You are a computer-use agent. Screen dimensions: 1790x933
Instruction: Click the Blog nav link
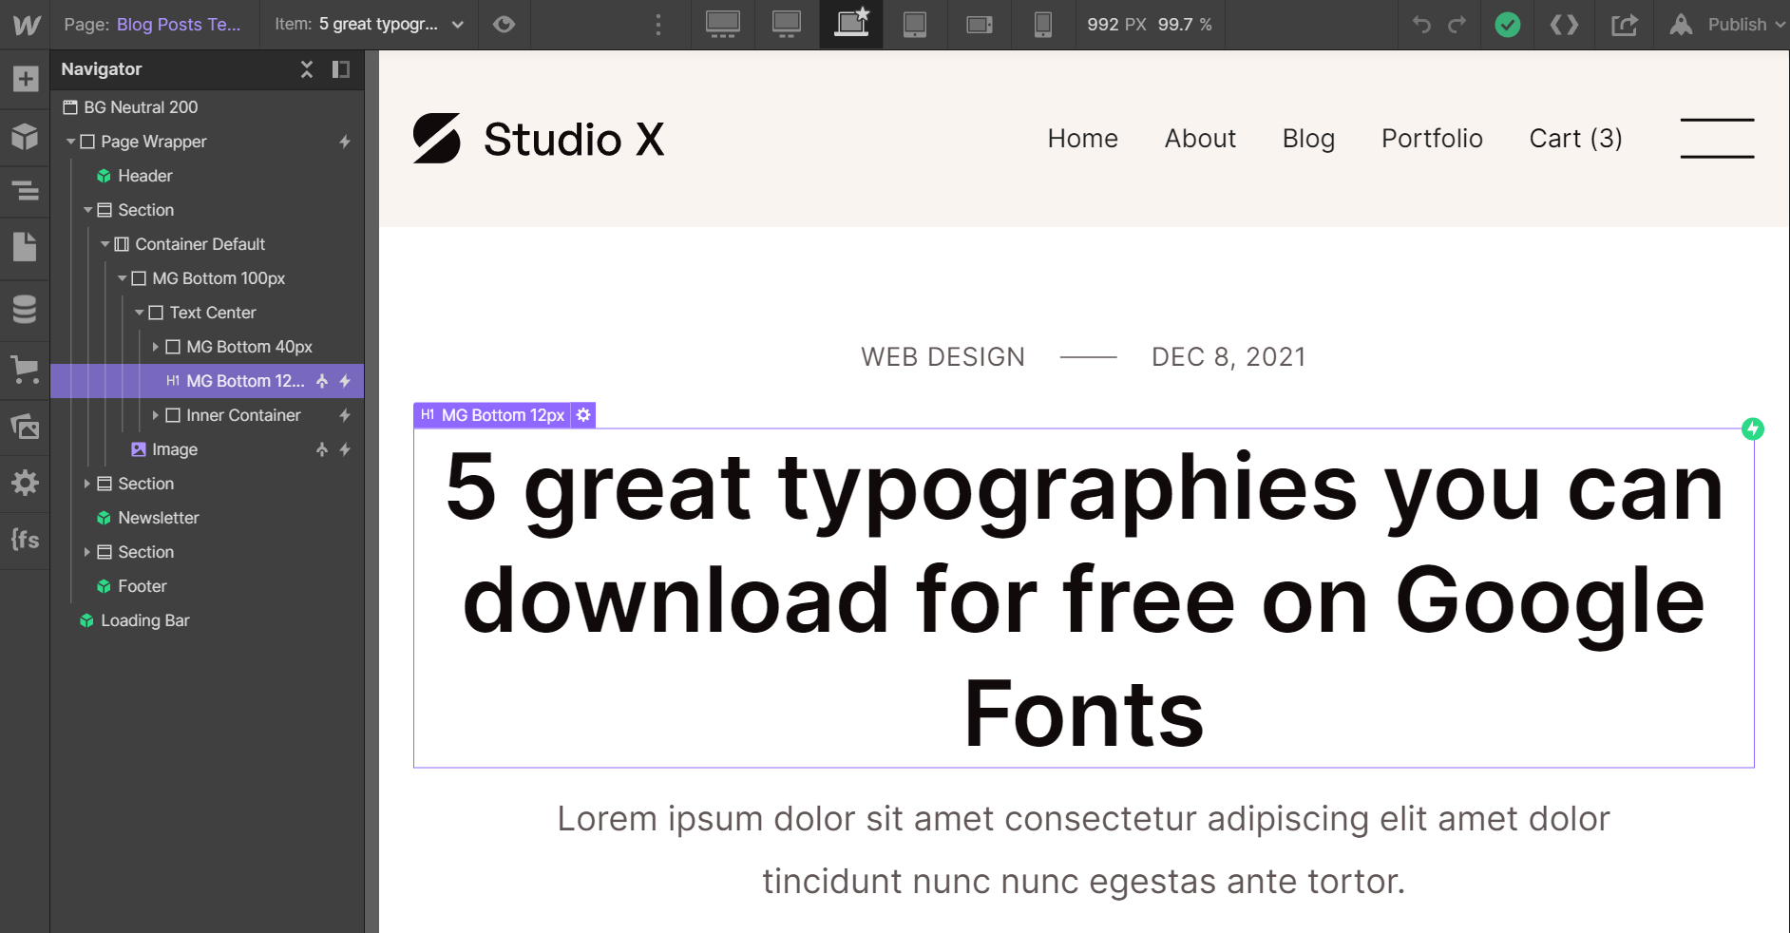(1308, 139)
